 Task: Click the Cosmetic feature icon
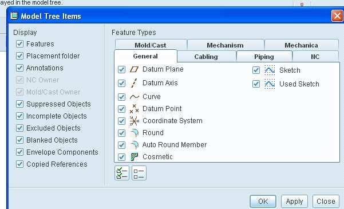pyautogui.click(x=134, y=157)
